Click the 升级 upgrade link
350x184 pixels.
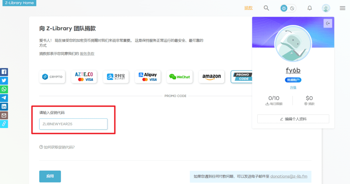tap(293, 87)
